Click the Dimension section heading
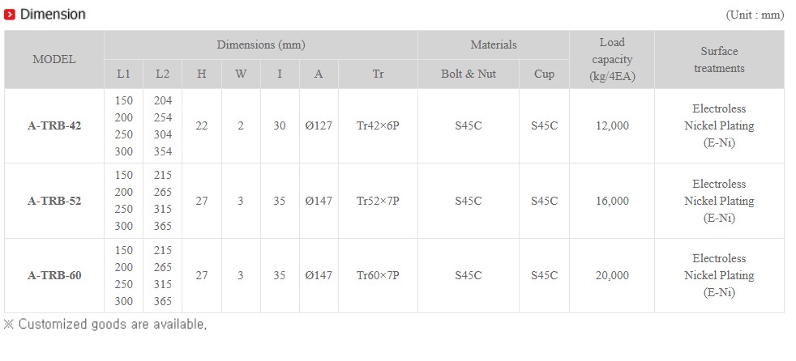Screen dimensions: 796x361 coord(52,15)
